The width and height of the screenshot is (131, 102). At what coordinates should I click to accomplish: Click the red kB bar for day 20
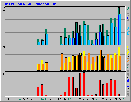pyautogui.click(x=80, y=84)
